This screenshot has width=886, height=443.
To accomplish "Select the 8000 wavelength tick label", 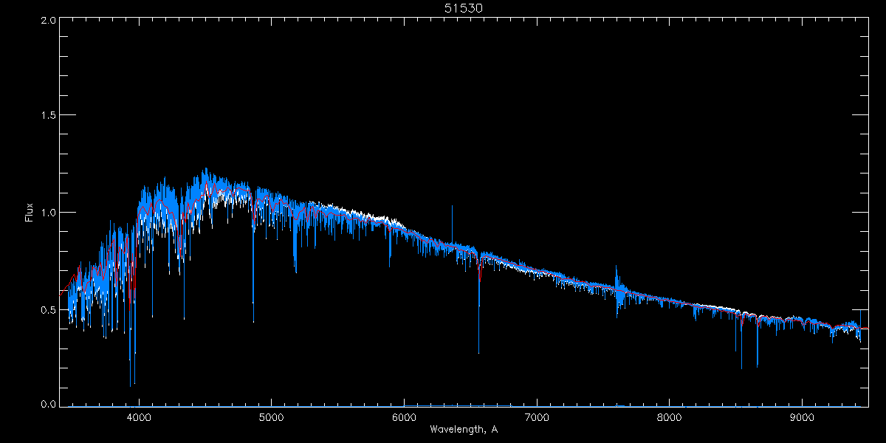I will [x=670, y=416].
